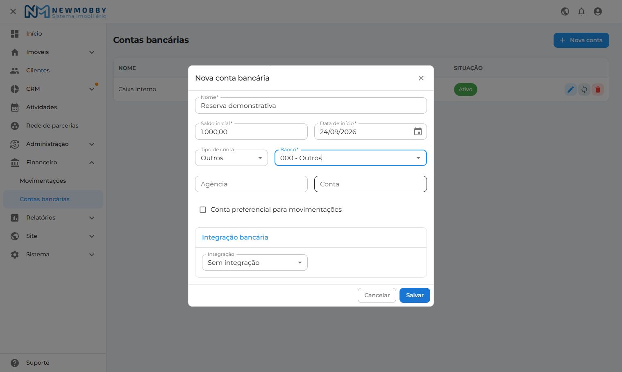Click the Saldo inicial field

(251, 132)
